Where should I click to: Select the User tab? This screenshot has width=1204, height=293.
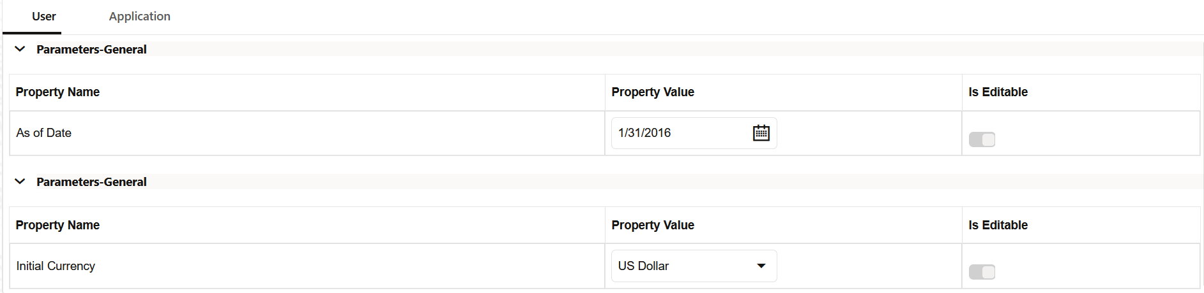pyautogui.click(x=44, y=17)
